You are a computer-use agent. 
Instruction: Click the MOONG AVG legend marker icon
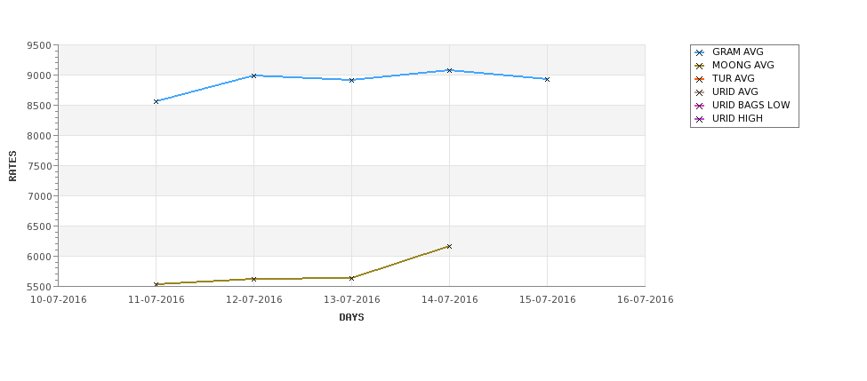[x=700, y=67]
